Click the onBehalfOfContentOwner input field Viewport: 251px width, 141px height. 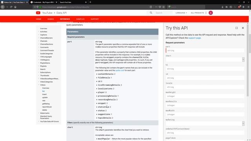click(205, 133)
